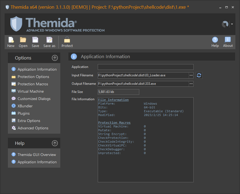Viewport: 240px width, 194px height.
Task: Reload input file with refresh icon
Action: [x=199, y=75]
